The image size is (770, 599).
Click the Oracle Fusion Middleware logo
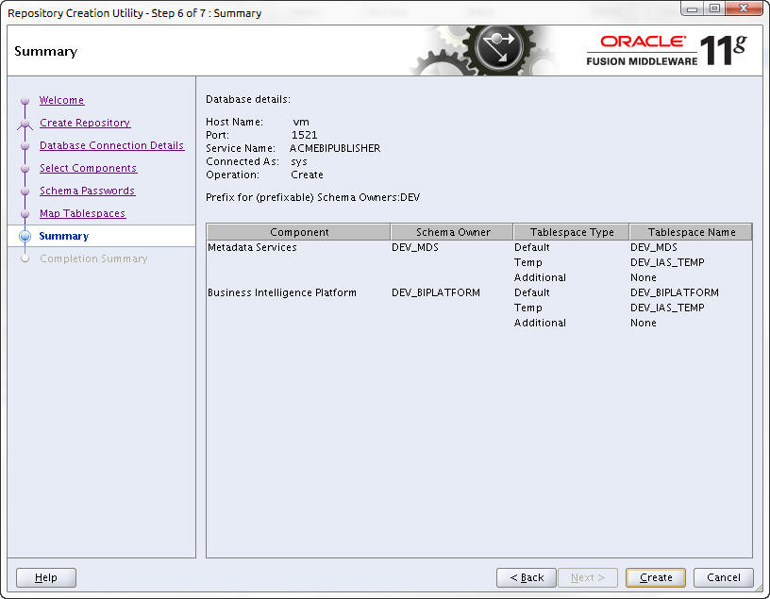[666, 50]
